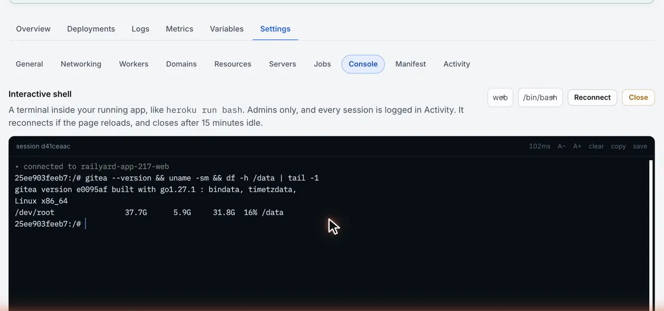This screenshot has width=664, height=311.
Task: Switch to the Deployments tab
Action: [x=91, y=29]
